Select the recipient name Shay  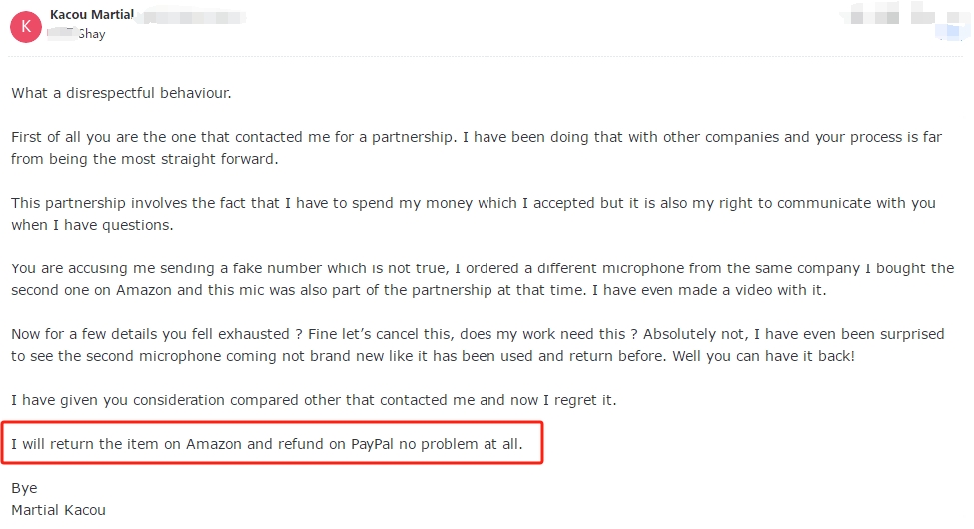(x=91, y=34)
